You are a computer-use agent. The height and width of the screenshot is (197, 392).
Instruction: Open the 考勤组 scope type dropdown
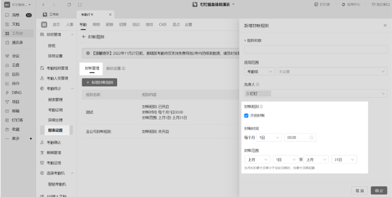click(x=260, y=71)
